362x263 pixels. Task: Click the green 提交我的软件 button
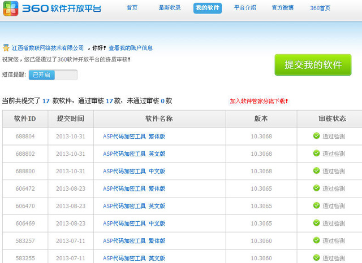(313, 65)
